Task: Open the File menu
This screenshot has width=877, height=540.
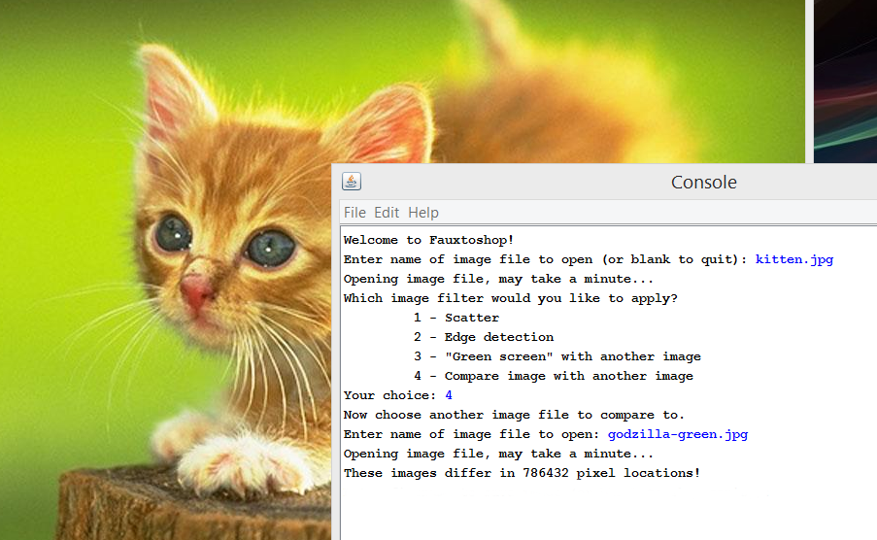Action: click(x=354, y=213)
